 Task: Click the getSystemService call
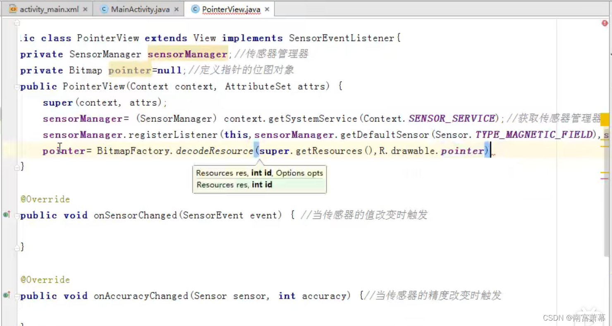click(313, 119)
